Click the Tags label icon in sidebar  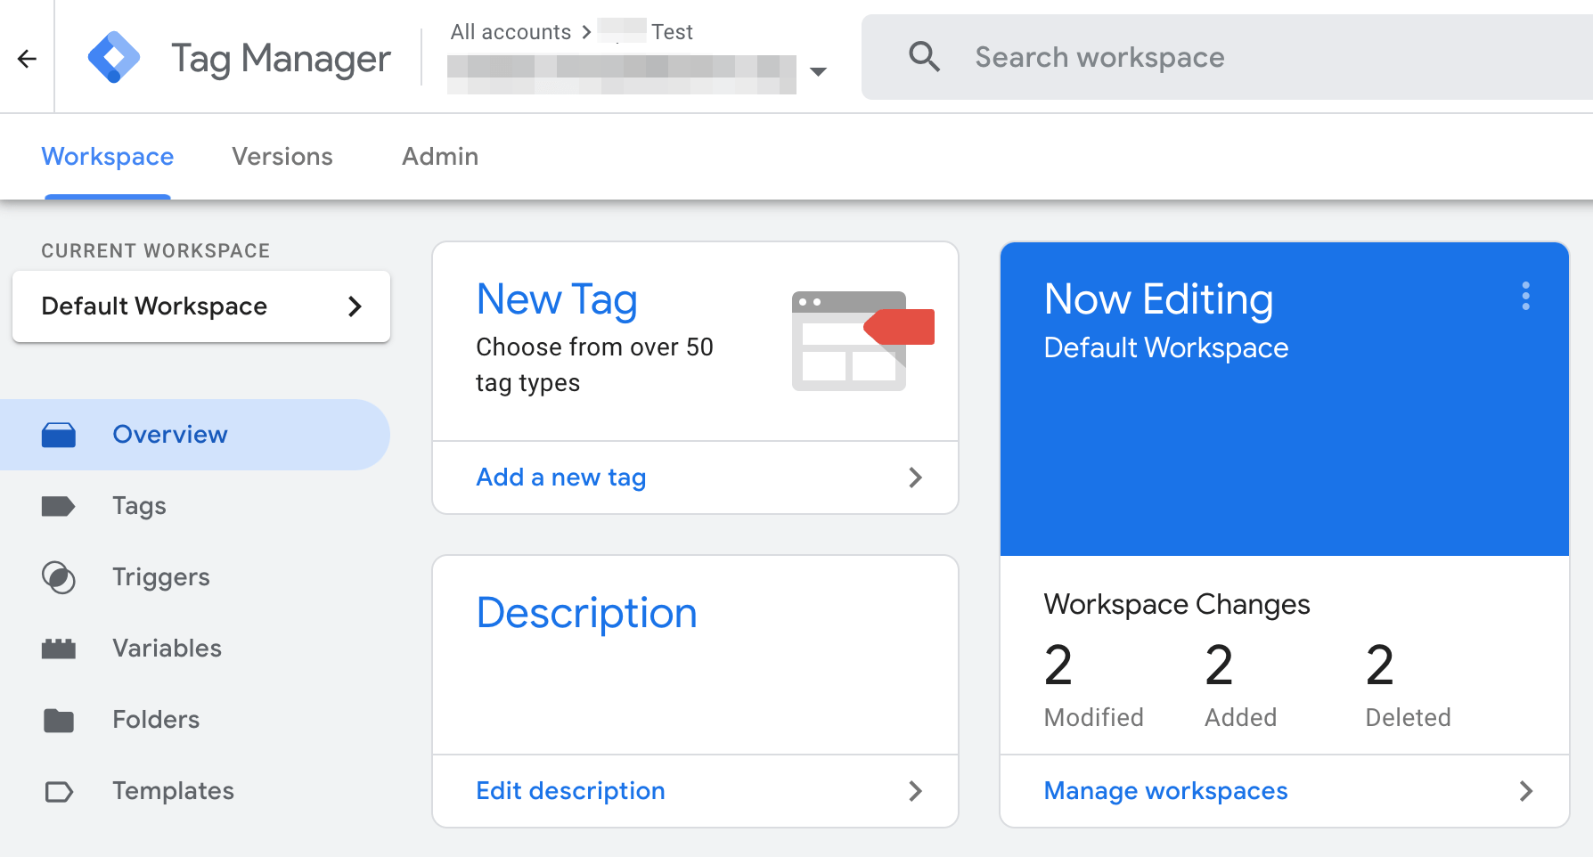pos(59,506)
